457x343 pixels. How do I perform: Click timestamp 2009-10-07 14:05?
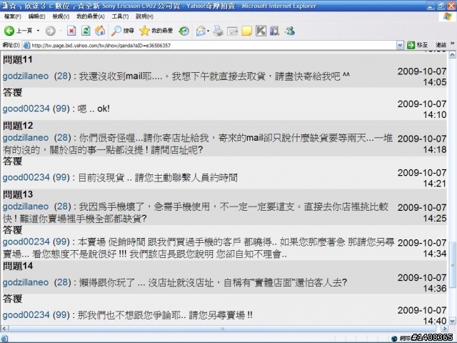[422, 76]
